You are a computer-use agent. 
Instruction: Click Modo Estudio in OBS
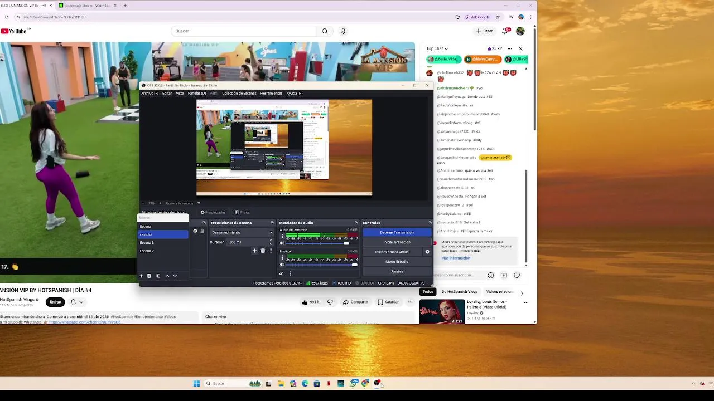397,262
